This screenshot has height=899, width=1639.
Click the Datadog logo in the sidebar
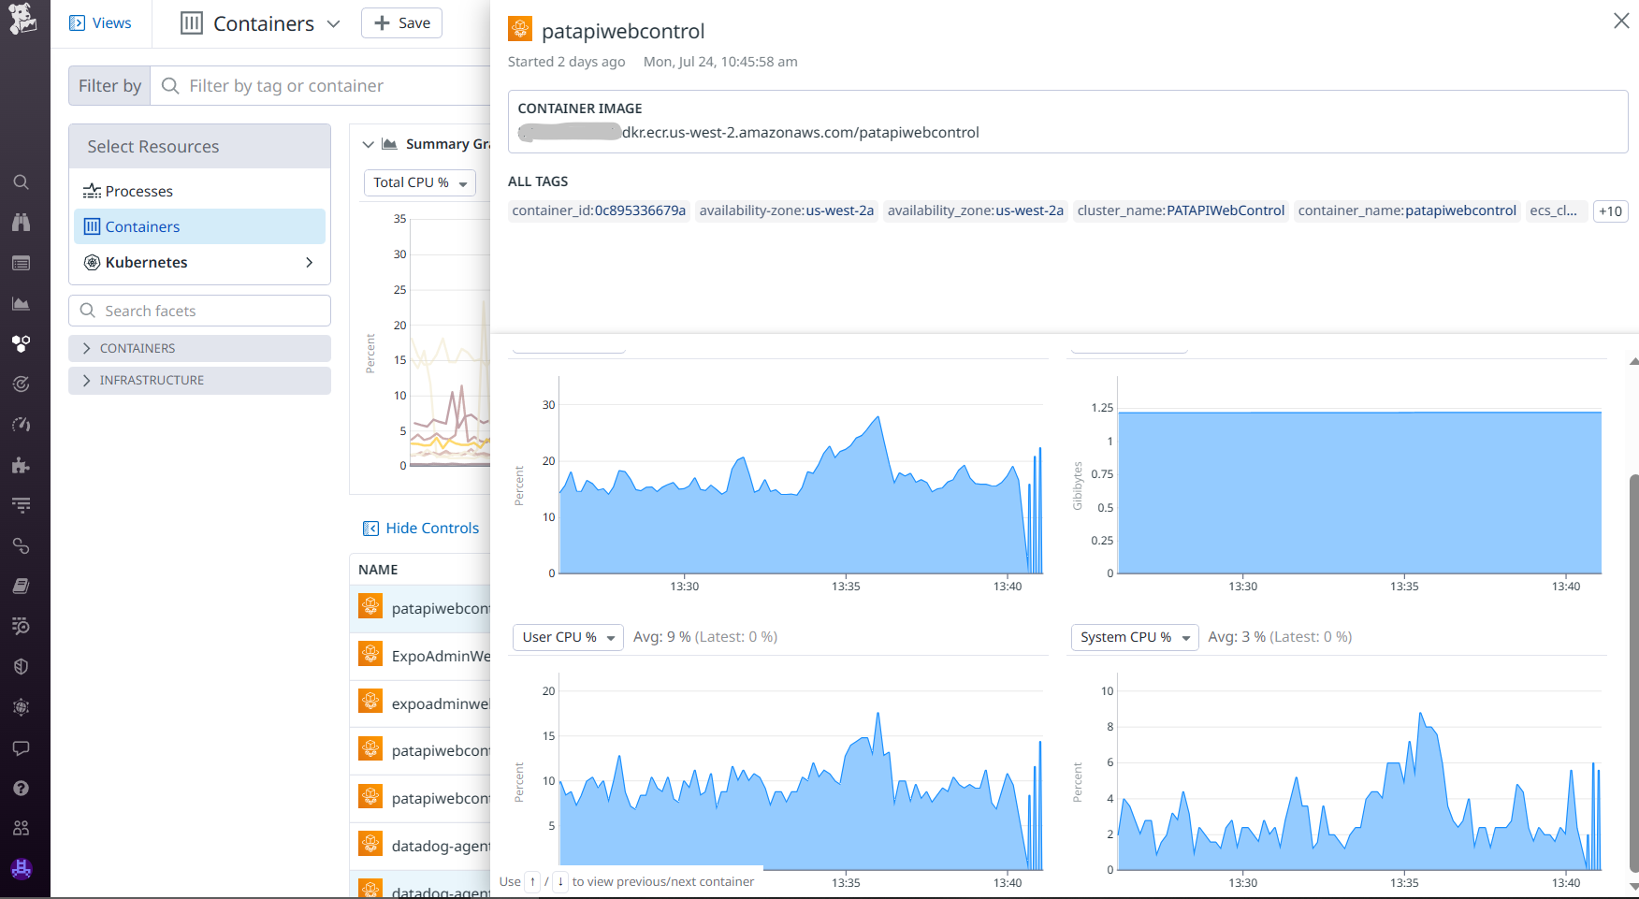(22, 20)
